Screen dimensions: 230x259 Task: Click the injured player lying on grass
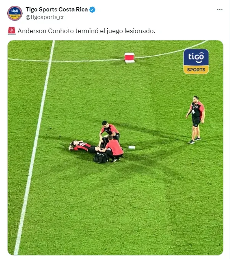(x=84, y=146)
